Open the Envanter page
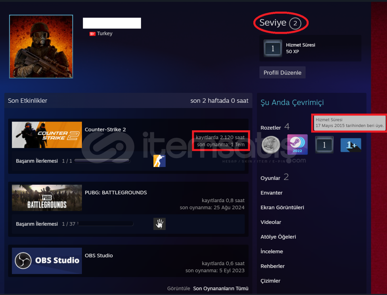 [x=271, y=193]
